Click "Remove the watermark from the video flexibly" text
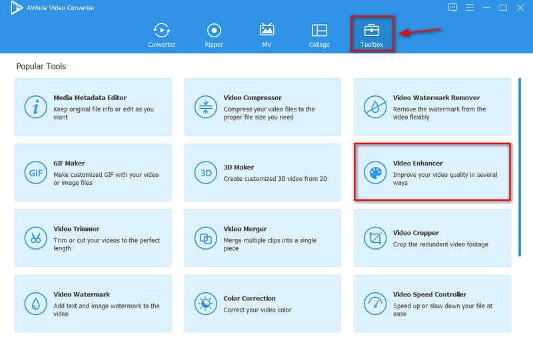This screenshot has width=533, height=339. point(439,113)
